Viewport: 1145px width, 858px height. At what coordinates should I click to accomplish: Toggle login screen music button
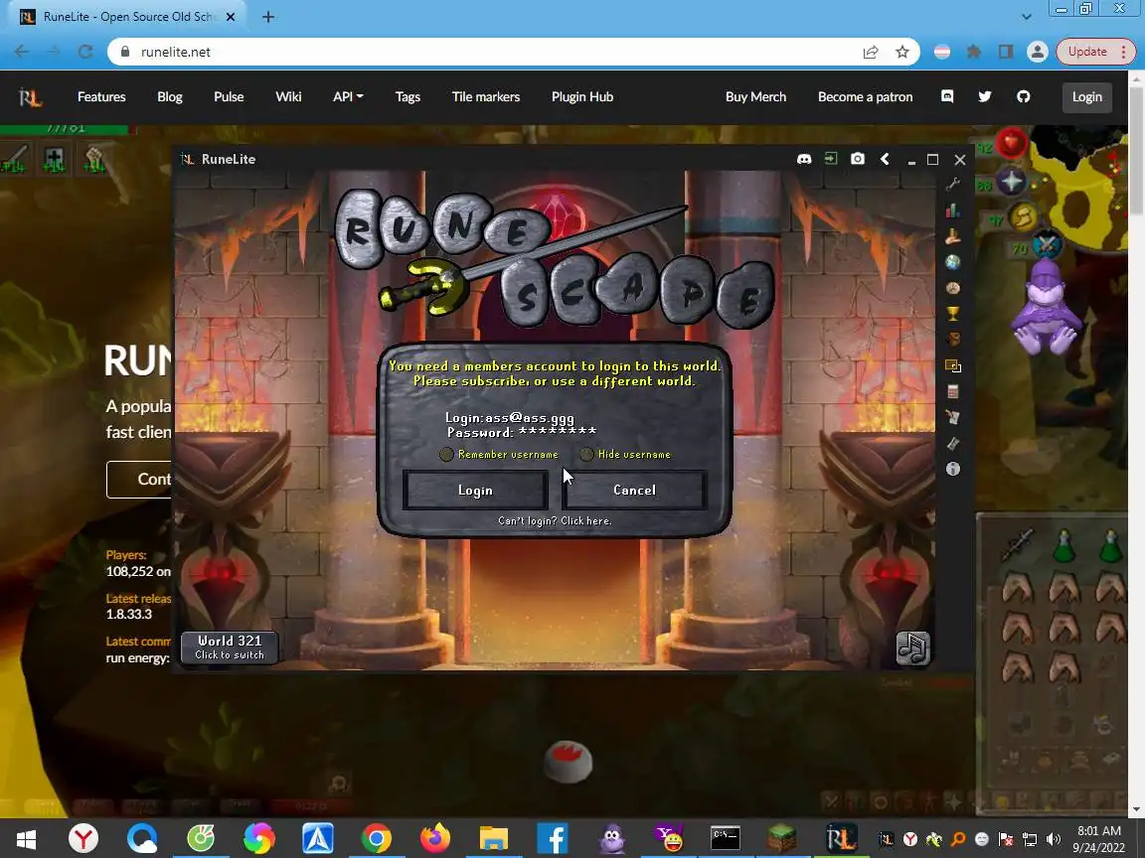tap(912, 647)
